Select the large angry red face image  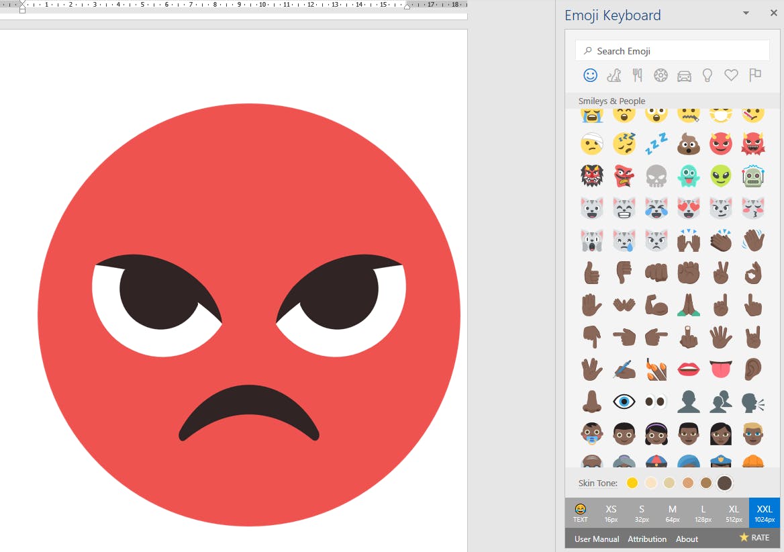pyautogui.click(x=249, y=315)
